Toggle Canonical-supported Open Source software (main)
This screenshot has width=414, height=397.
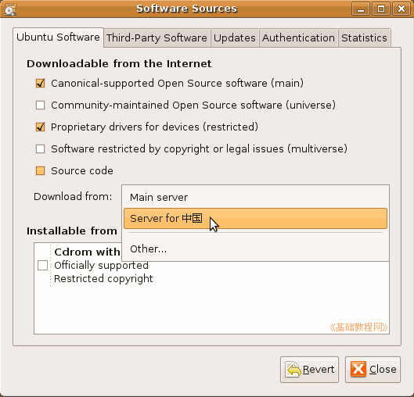[40, 84]
